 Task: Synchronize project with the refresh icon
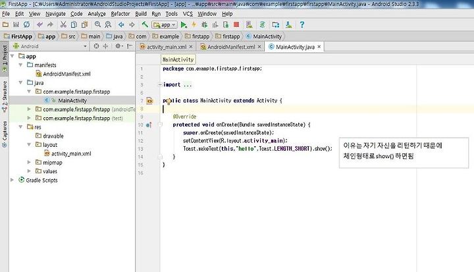pos(26,24)
